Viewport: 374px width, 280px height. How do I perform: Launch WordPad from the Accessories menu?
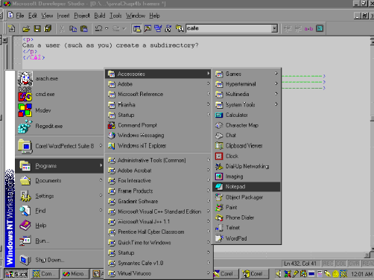pyautogui.click(x=247, y=238)
